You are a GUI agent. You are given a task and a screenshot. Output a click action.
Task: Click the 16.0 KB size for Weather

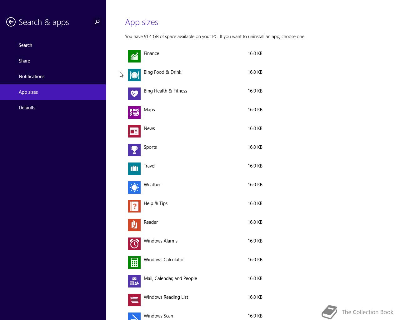tap(255, 185)
